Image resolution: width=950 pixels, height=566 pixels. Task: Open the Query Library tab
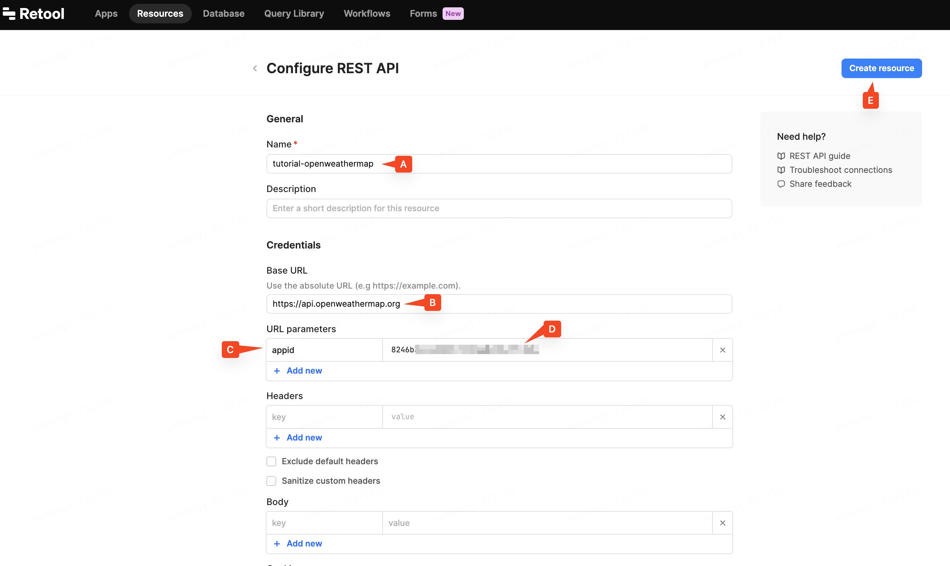pyautogui.click(x=294, y=14)
